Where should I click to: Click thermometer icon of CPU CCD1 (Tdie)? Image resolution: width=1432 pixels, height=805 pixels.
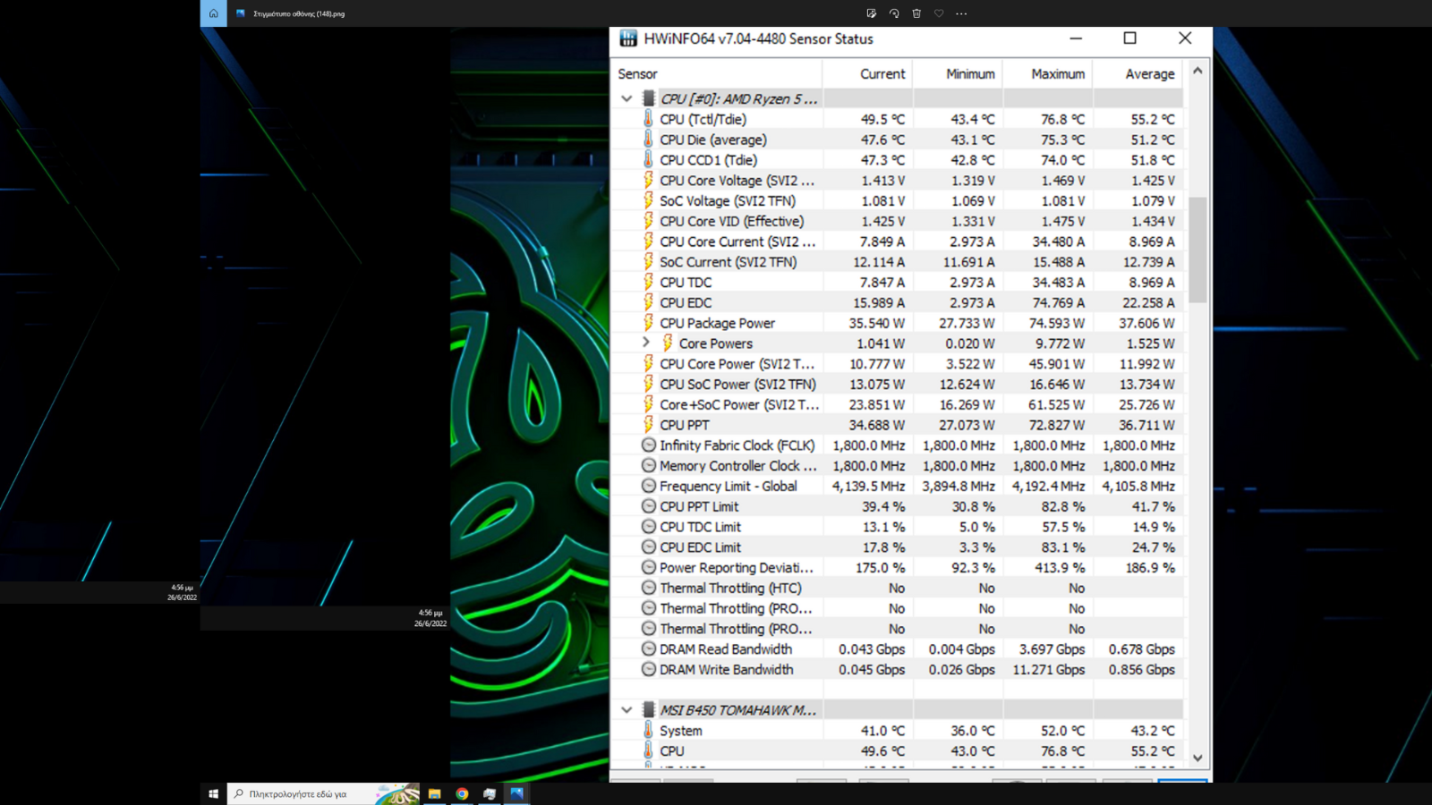(x=648, y=160)
